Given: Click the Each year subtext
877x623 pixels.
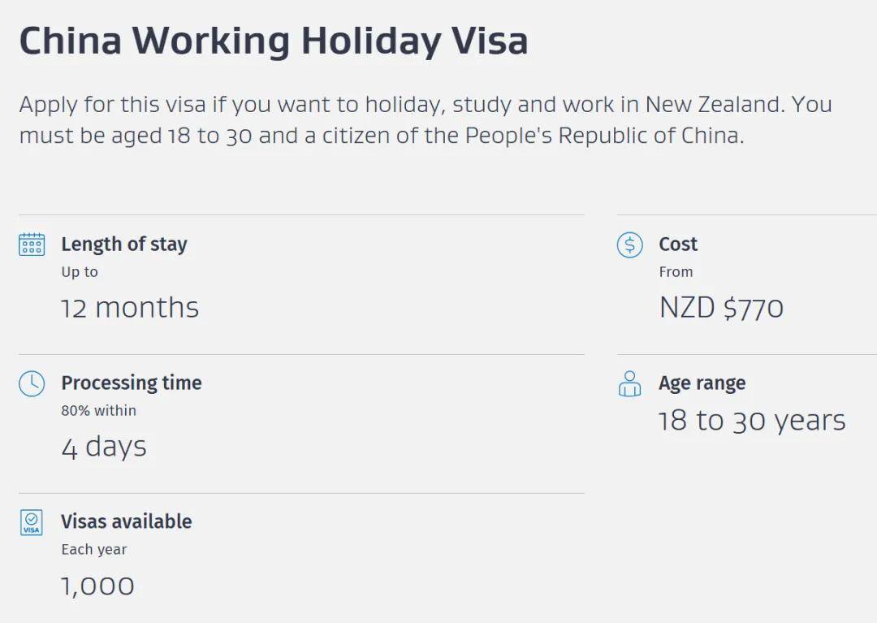Looking at the screenshot, I should 94,550.
